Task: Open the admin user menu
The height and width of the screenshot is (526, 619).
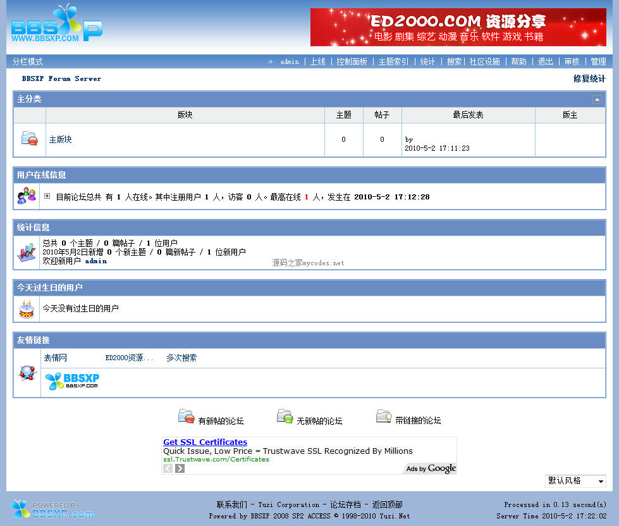Action: 290,61
